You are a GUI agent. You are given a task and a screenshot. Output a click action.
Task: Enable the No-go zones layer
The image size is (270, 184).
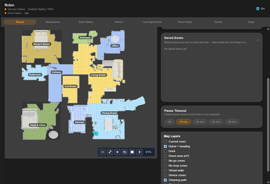(165, 161)
